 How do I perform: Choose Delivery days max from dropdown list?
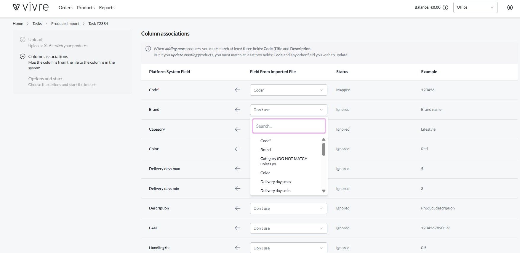tap(276, 182)
